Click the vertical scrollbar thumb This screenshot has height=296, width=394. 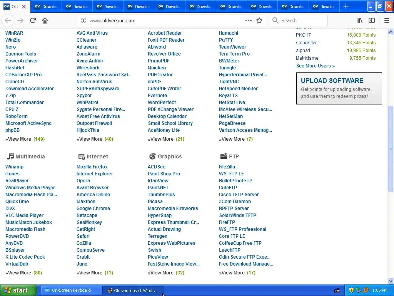pyautogui.click(x=391, y=148)
